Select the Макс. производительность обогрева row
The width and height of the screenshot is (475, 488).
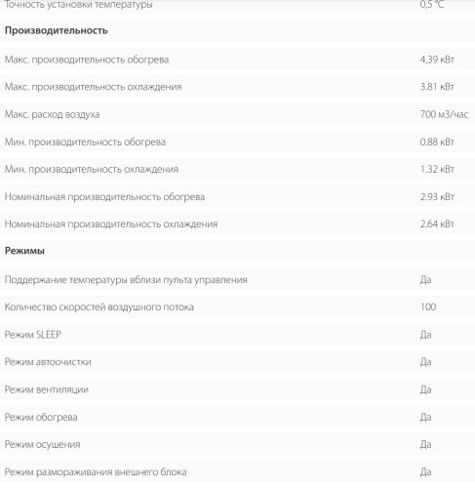(x=237, y=60)
